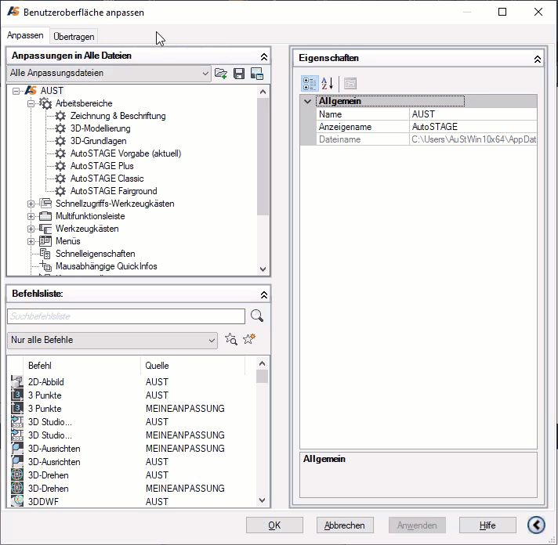Screen dimensions: 558x545
Task: Switch properties to categorized view
Action: click(310, 84)
